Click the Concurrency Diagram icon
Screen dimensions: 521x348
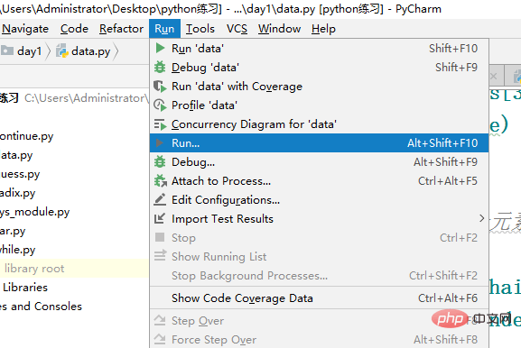[160, 124]
